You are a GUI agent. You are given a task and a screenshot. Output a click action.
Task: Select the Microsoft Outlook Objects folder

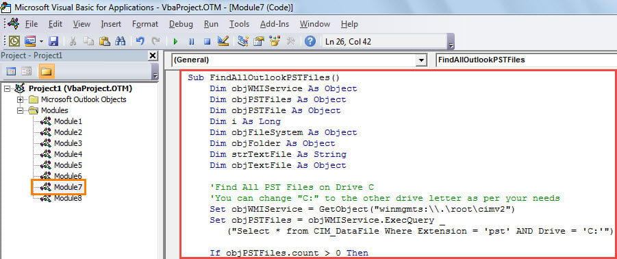(84, 99)
